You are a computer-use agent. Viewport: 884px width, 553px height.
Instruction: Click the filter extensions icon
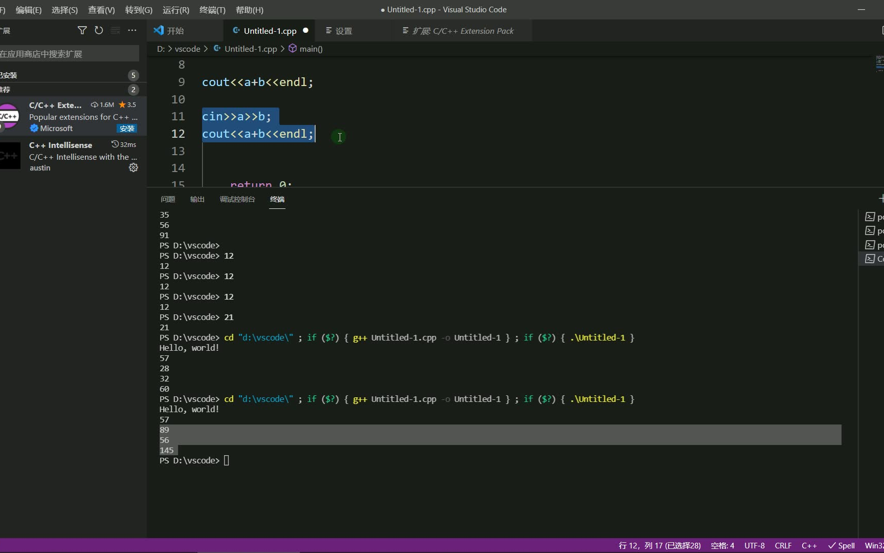coord(82,30)
